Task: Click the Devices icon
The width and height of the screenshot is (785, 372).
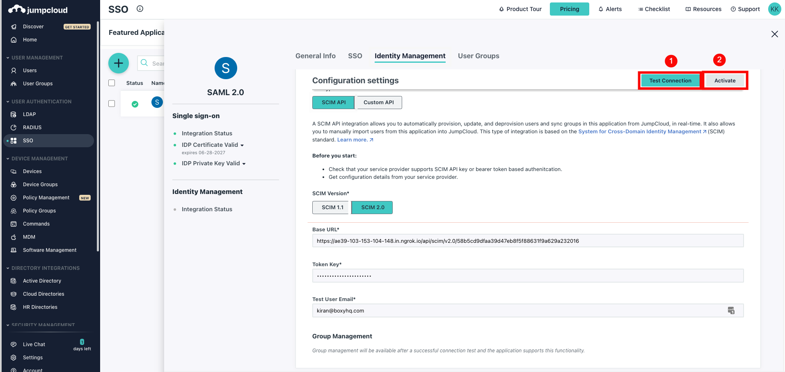Action: 14,171
